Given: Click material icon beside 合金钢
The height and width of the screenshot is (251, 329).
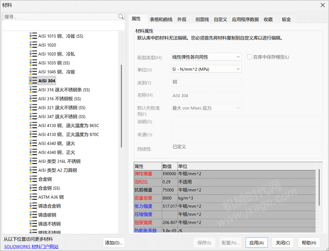Looking at the screenshot, I should (x=33, y=179).
